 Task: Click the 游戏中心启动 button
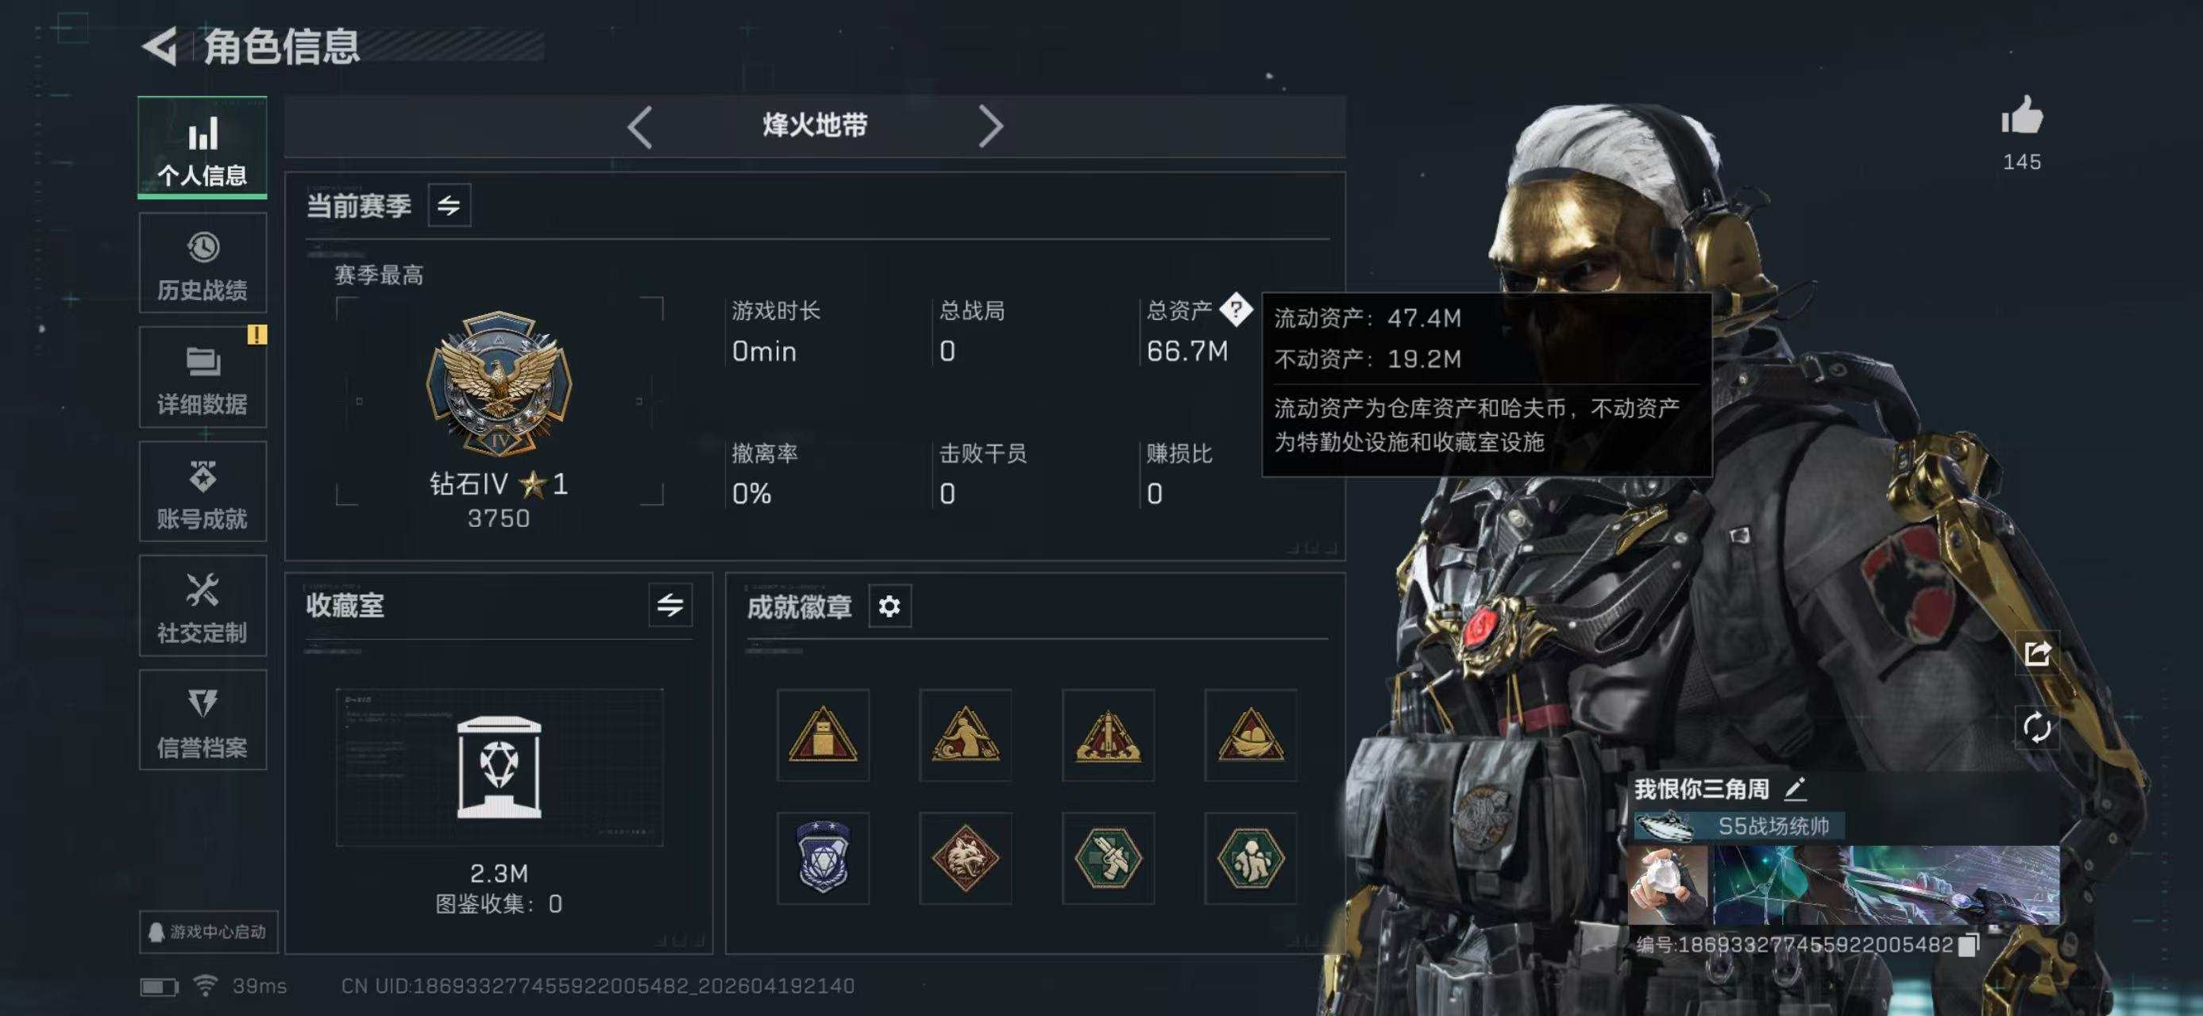[x=208, y=931]
